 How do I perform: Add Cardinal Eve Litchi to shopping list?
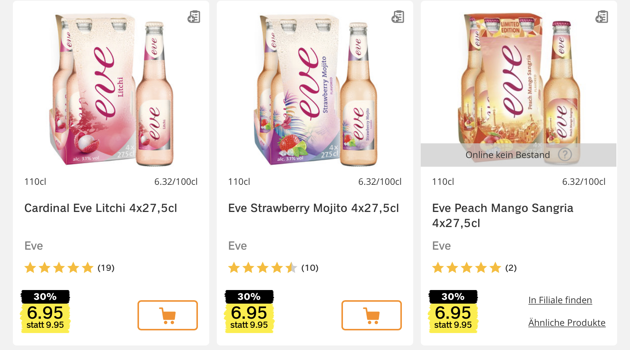[194, 17]
